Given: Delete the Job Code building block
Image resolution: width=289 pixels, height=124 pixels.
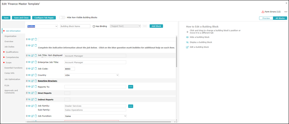Looking at the screenshot, I should (36, 69).
